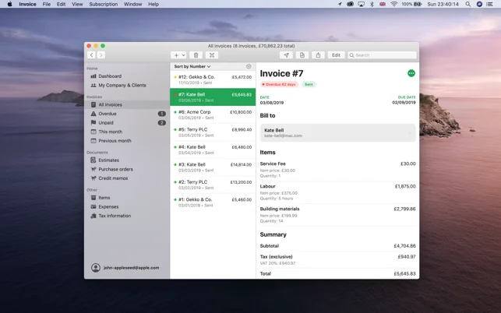Screen dimensions: 501x313
Task: Select invoice #6 Acme Corp
Action: tap(213, 114)
